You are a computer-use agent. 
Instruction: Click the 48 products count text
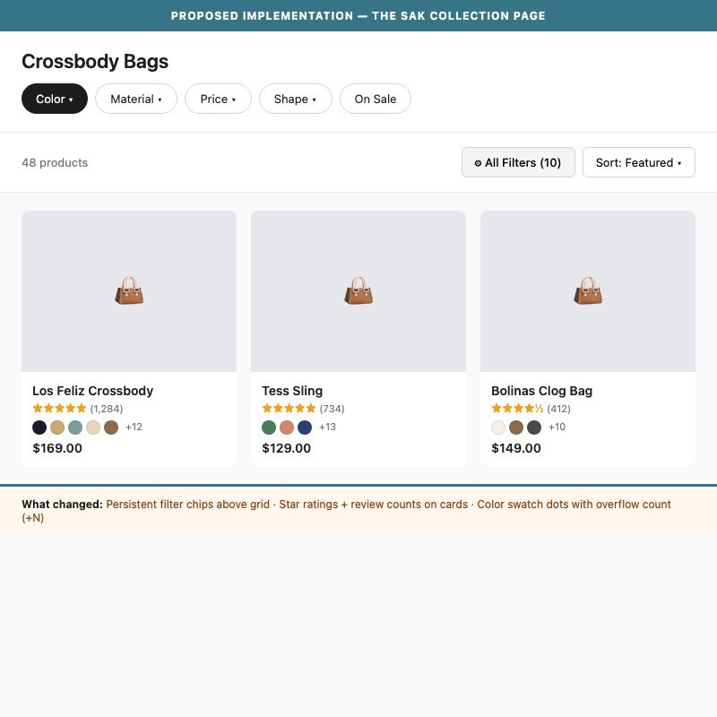[55, 163]
